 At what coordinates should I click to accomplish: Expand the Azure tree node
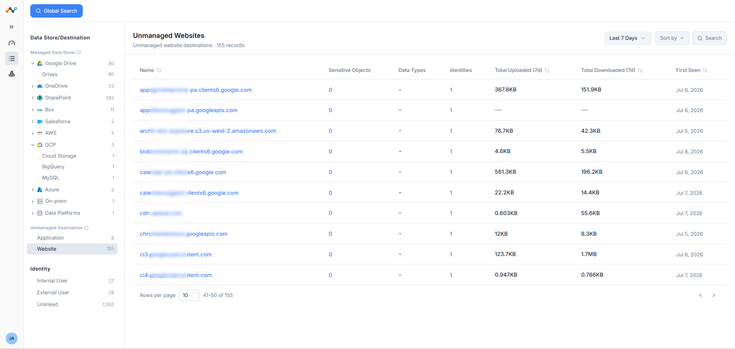point(33,190)
